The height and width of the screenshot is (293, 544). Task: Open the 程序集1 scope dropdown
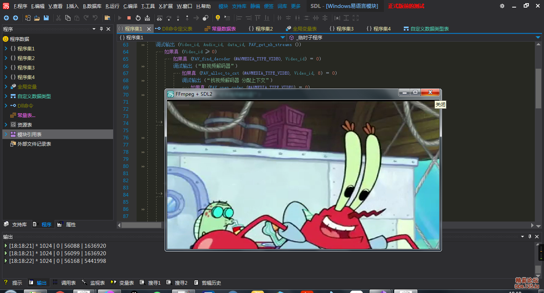pos(283,37)
